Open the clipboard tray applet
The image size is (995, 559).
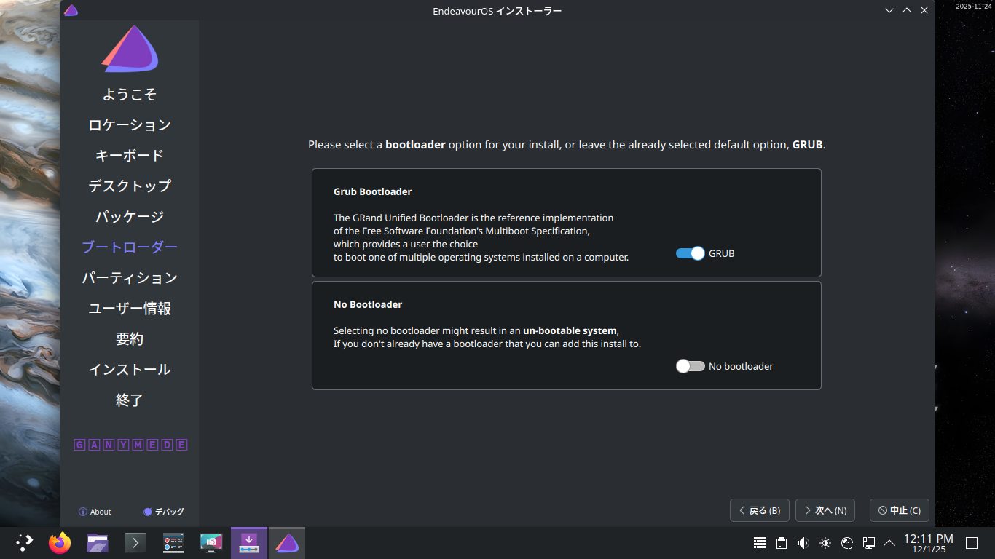tap(781, 543)
